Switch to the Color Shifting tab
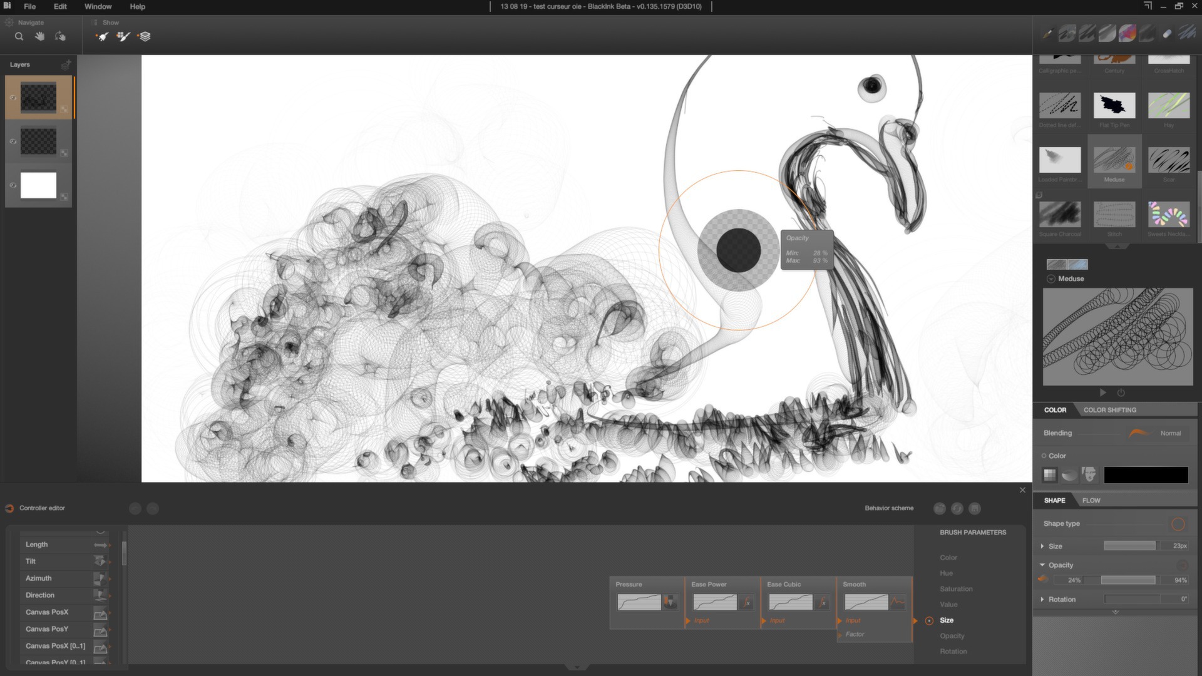 [1109, 410]
